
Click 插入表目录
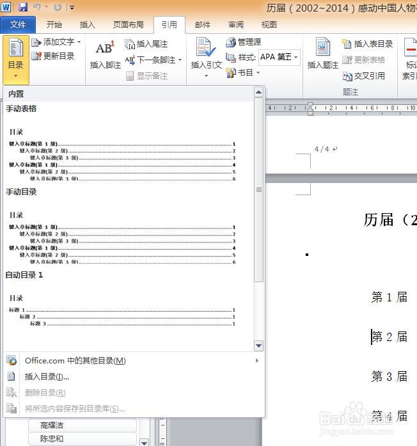coord(367,44)
